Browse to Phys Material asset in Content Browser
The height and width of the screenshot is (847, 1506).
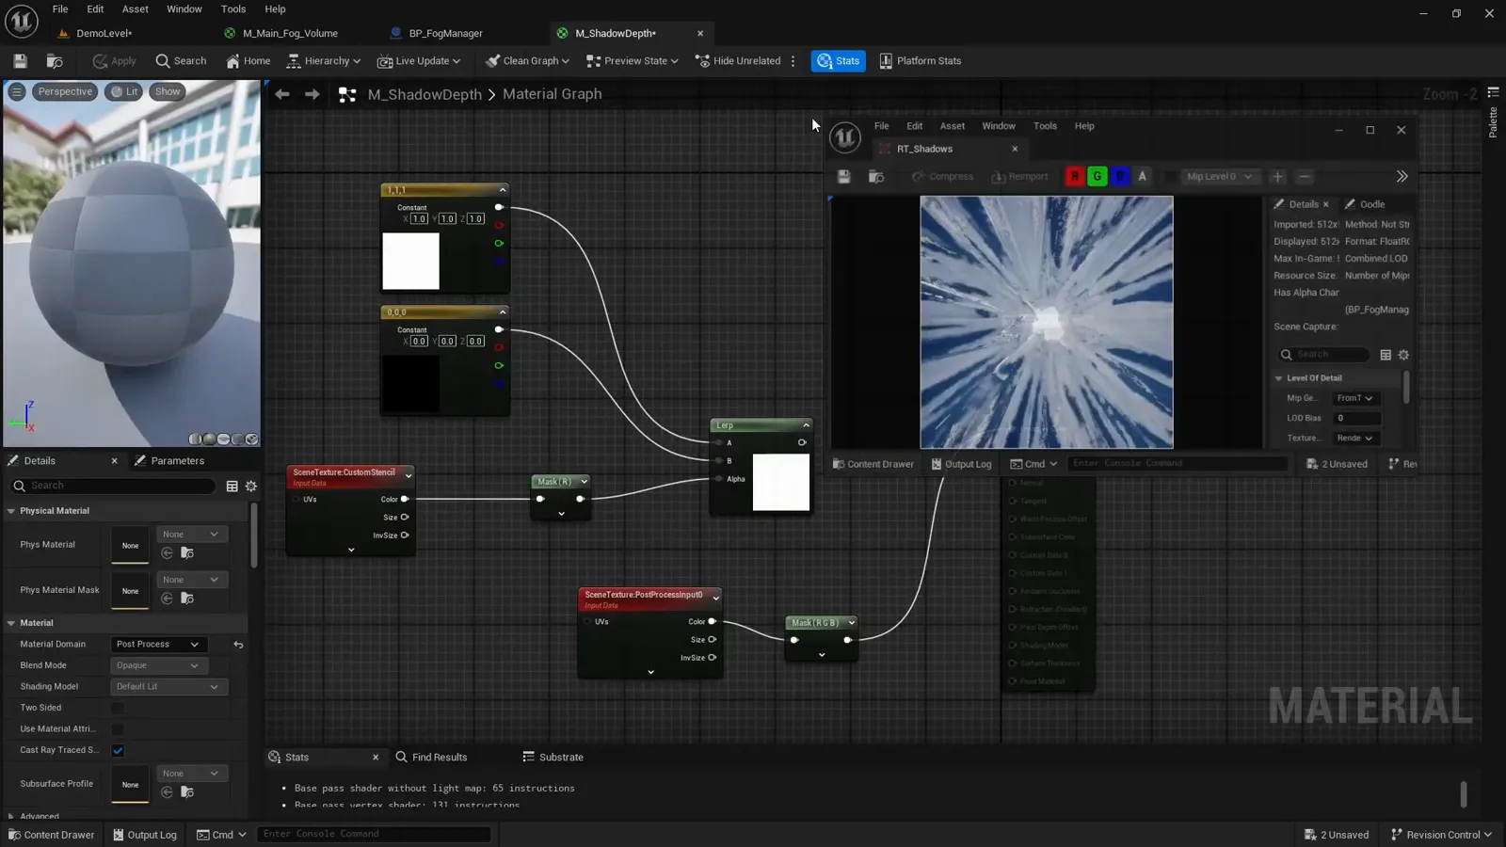click(x=187, y=553)
